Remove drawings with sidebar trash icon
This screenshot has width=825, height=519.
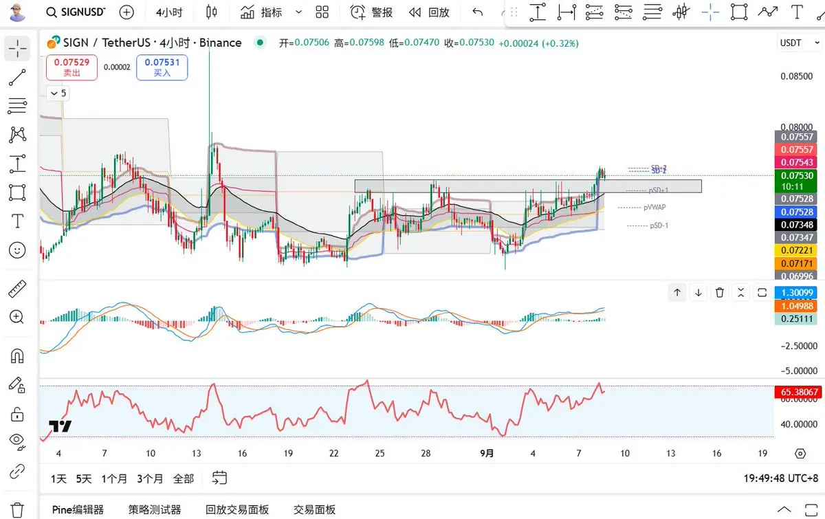(18, 509)
